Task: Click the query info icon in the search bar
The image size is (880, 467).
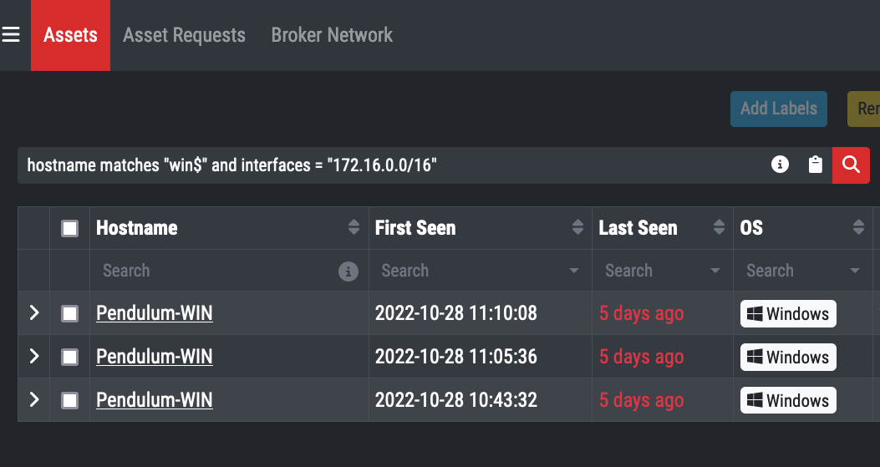Action: click(780, 165)
